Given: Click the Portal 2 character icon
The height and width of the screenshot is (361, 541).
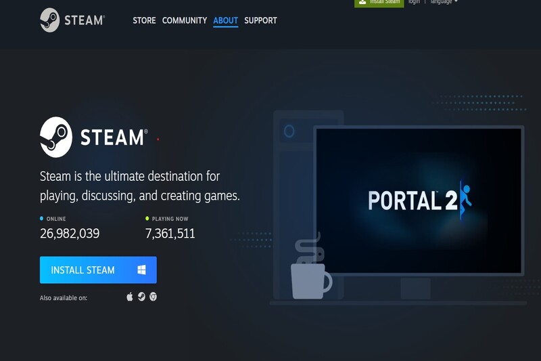Looking at the screenshot, I should (x=465, y=199).
